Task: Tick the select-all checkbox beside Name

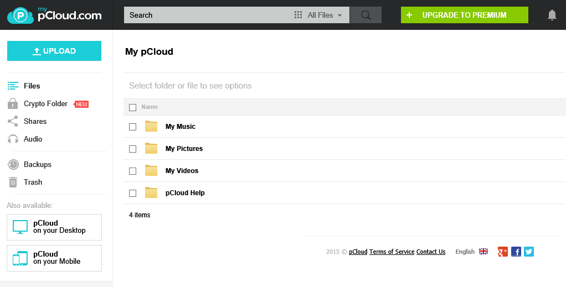Action: 132,107
